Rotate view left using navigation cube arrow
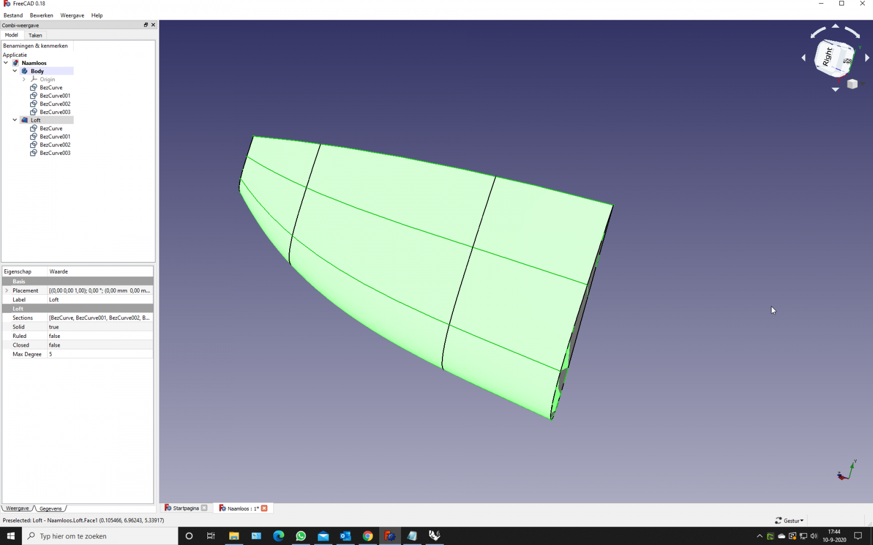The width and height of the screenshot is (873, 545). (803, 58)
